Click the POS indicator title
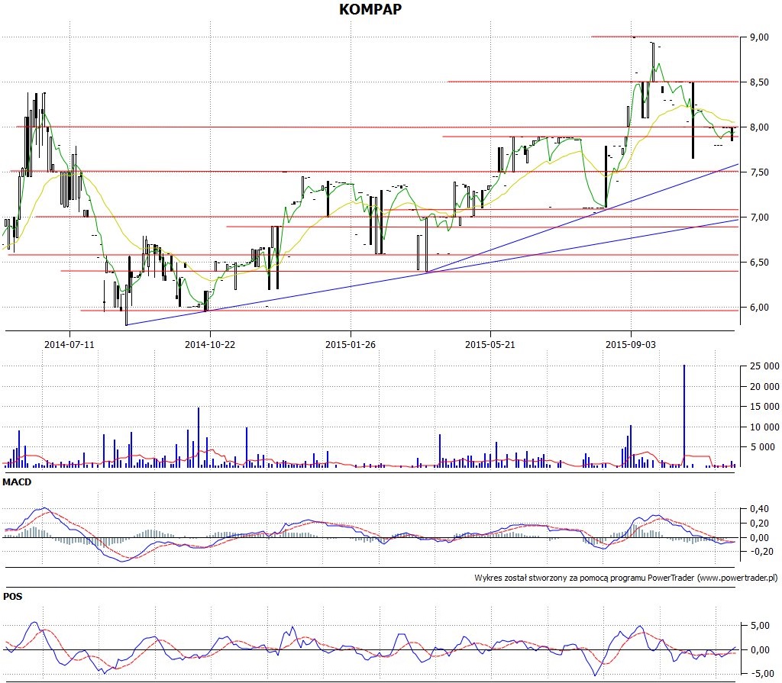 tap(12, 596)
